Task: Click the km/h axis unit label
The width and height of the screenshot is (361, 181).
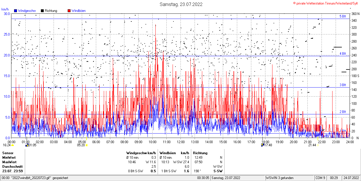Action: 5,9
